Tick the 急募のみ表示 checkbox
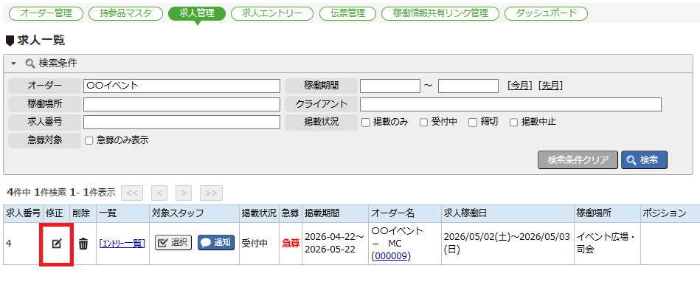This screenshot has width=700, height=282. tap(89, 141)
